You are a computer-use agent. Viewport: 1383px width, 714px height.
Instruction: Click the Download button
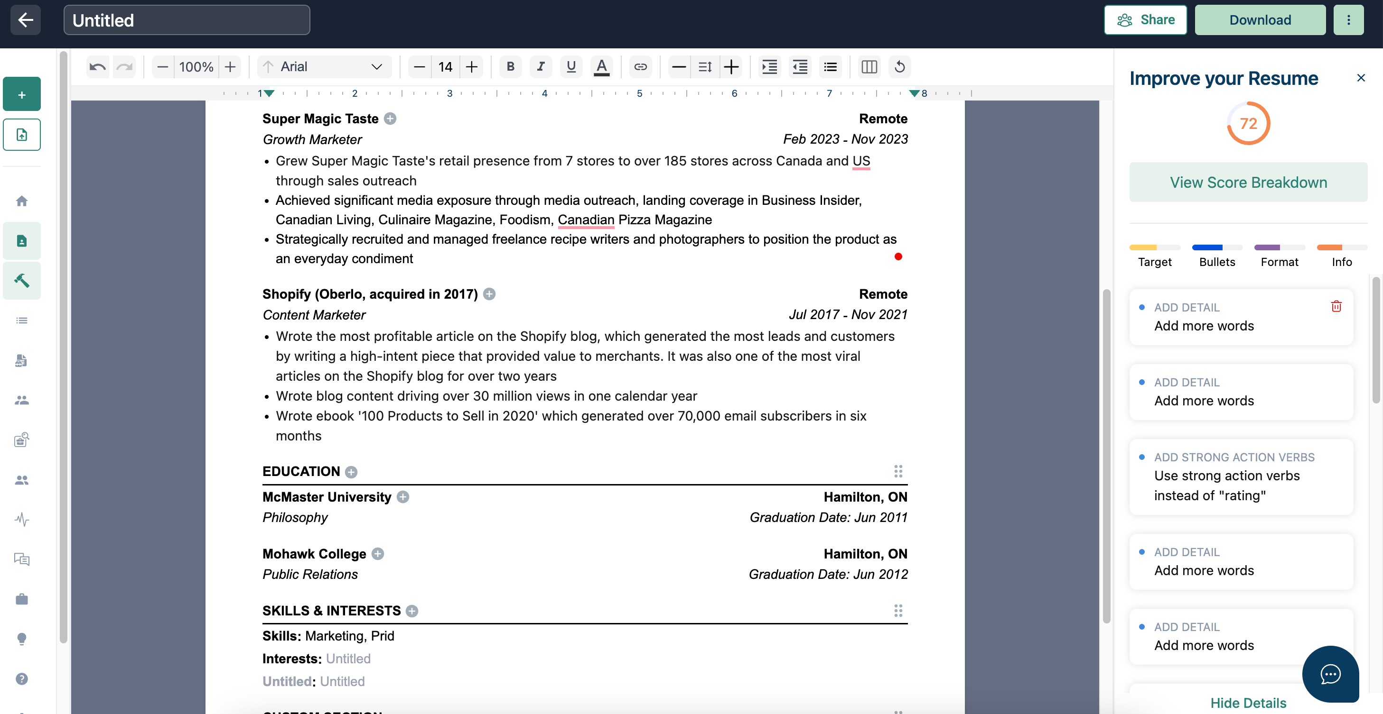pyautogui.click(x=1260, y=20)
